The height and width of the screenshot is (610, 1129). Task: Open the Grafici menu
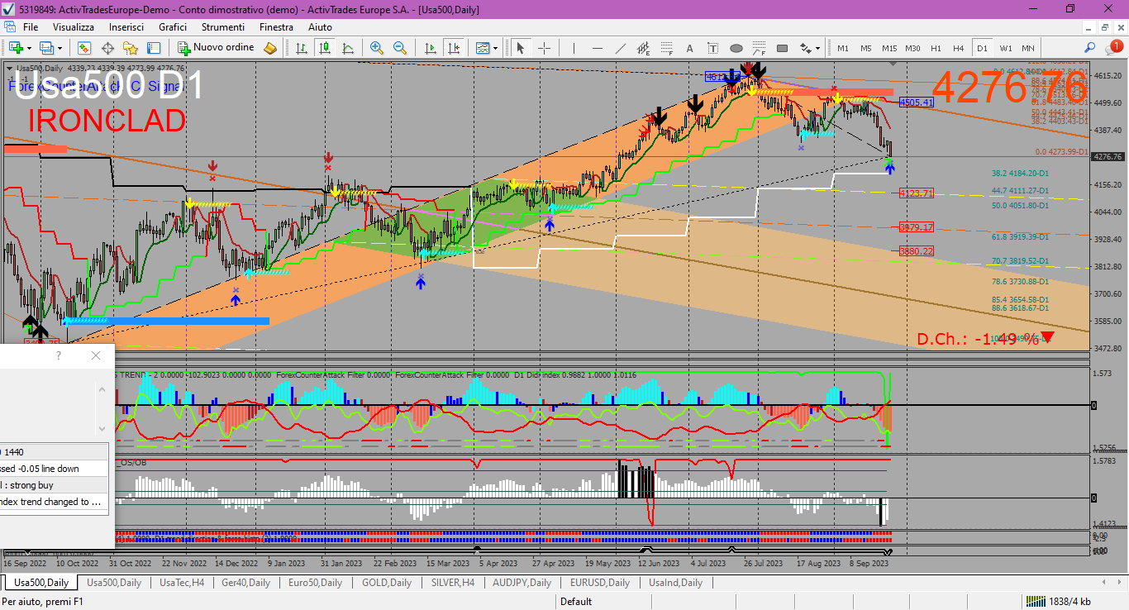[173, 27]
